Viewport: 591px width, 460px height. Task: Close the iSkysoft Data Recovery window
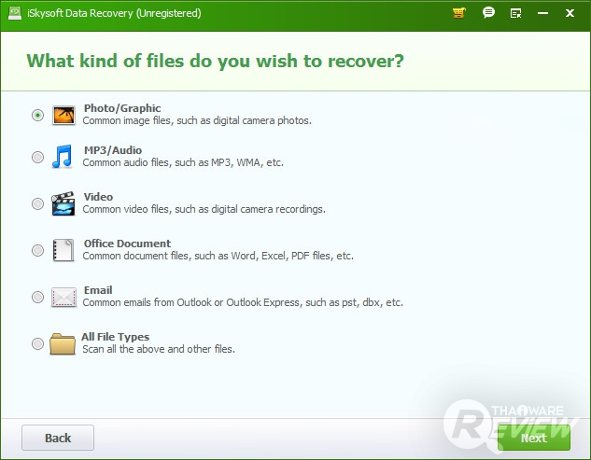[570, 13]
